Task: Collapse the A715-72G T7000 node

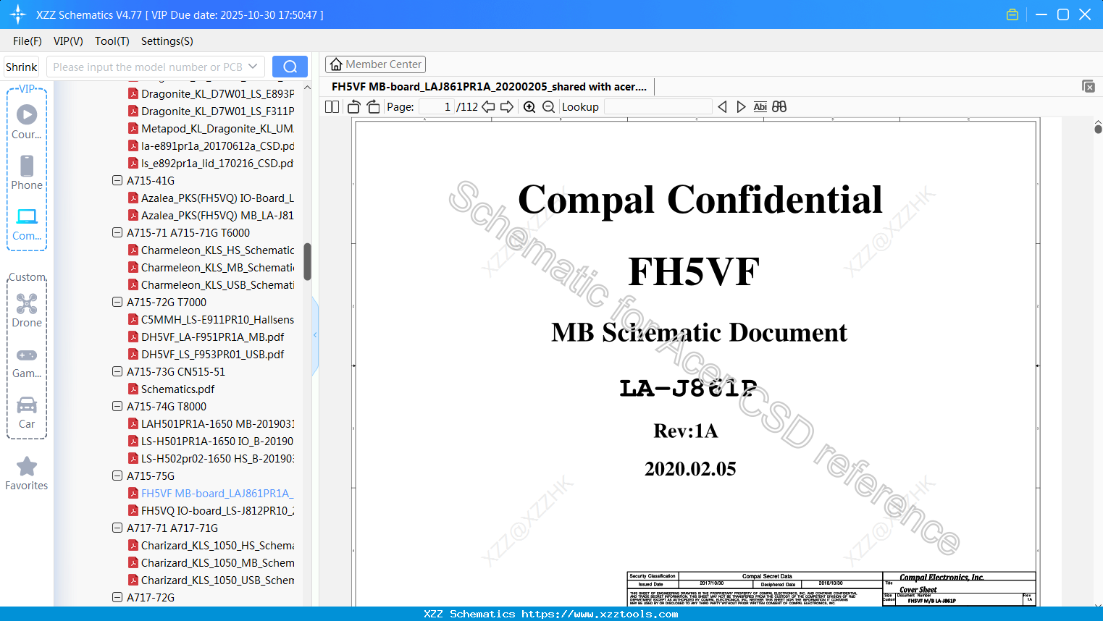Action: click(x=117, y=302)
